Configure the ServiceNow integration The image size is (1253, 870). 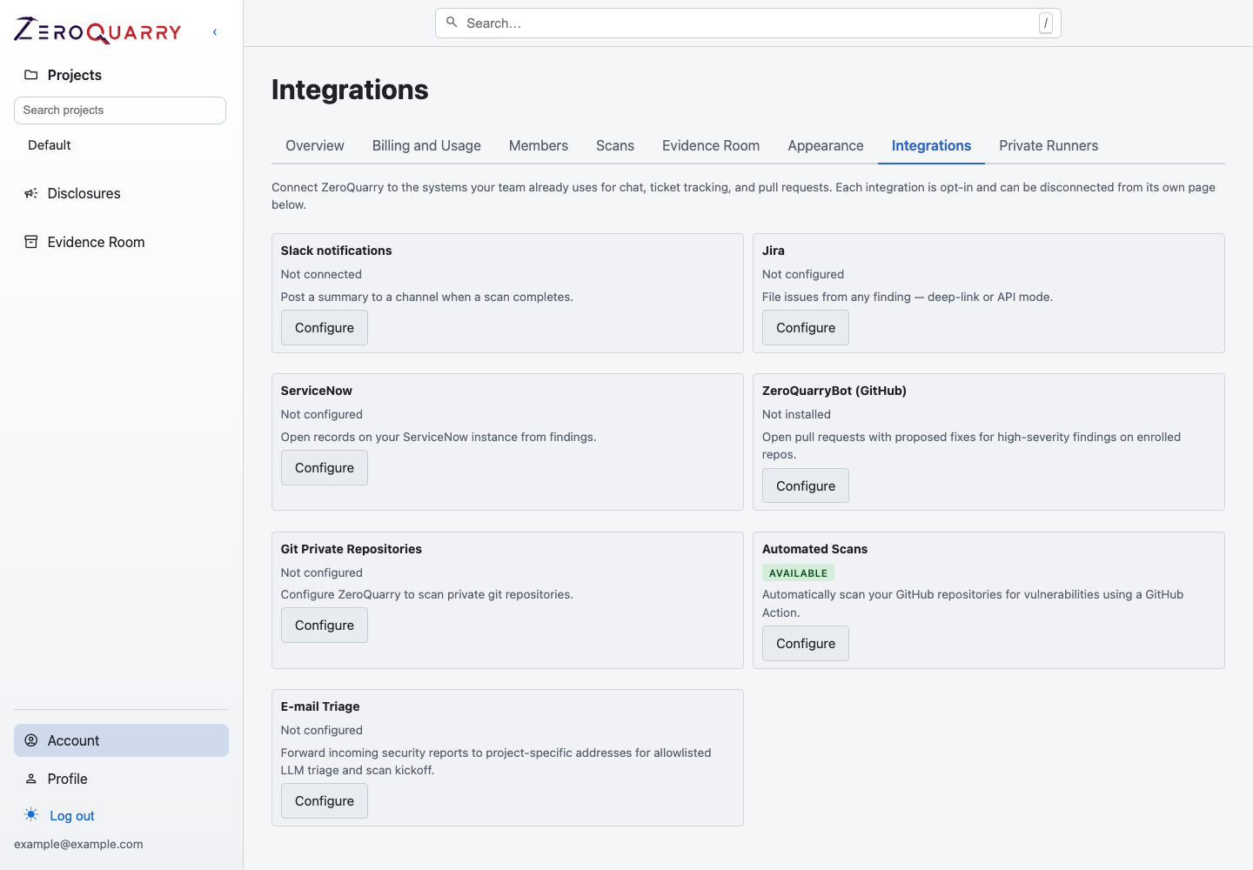pyautogui.click(x=325, y=468)
